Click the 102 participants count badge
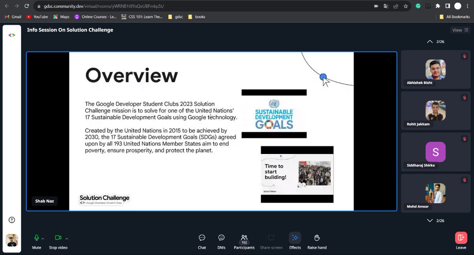The height and width of the screenshot is (255, 474). [x=244, y=242]
